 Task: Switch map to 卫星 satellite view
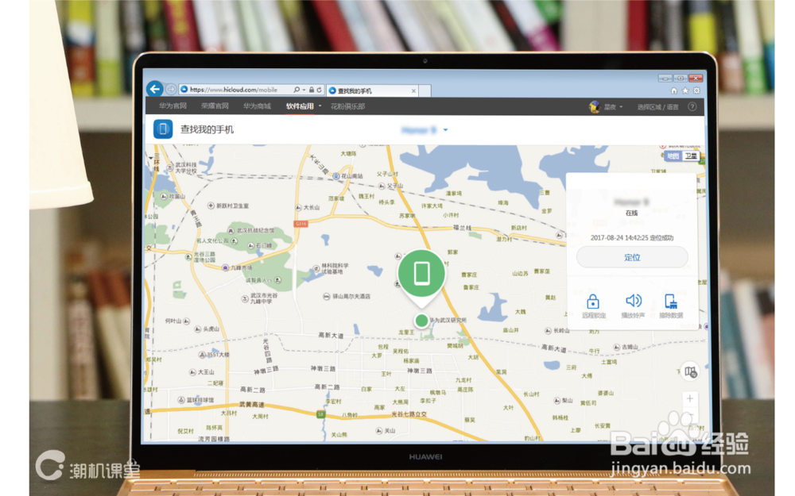click(691, 156)
